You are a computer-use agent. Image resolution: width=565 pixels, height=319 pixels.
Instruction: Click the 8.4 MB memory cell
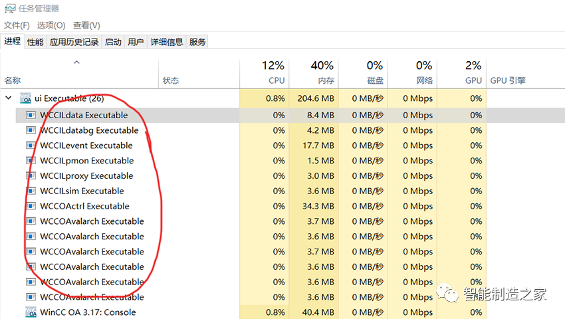[320, 115]
